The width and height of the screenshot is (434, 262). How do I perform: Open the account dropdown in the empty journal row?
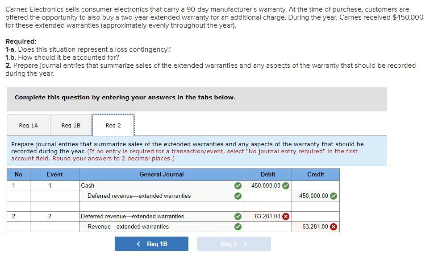point(156,206)
